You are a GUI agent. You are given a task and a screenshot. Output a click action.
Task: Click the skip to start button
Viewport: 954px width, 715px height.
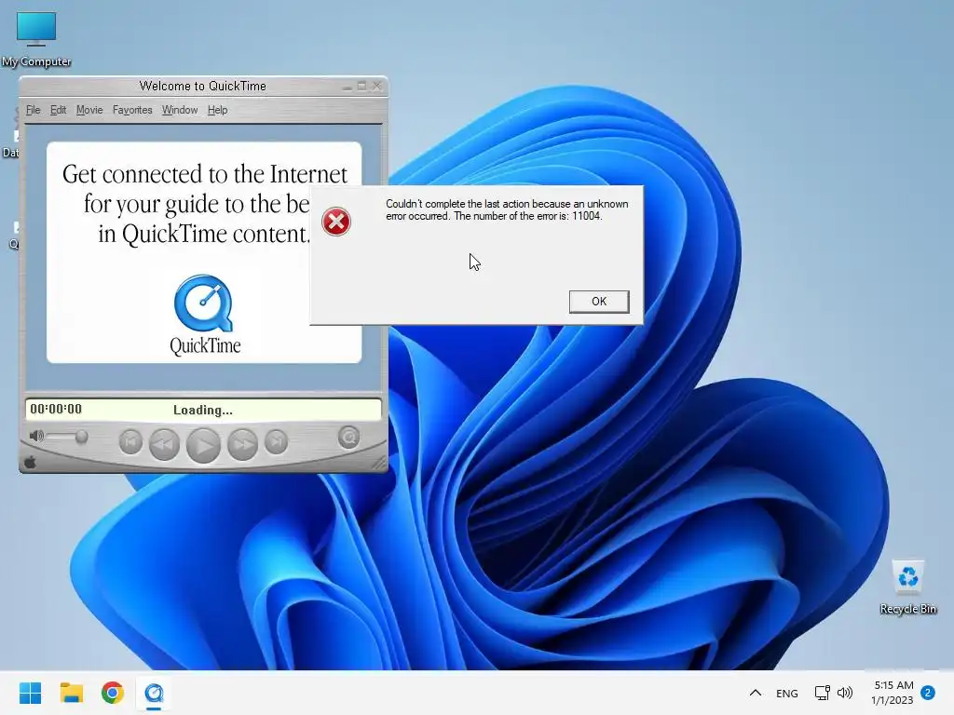point(130,442)
